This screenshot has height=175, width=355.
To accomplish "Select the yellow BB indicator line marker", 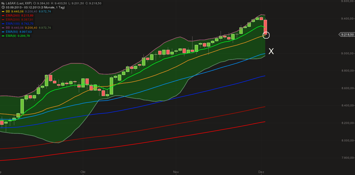I will pyautogui.click(x=3, y=11).
